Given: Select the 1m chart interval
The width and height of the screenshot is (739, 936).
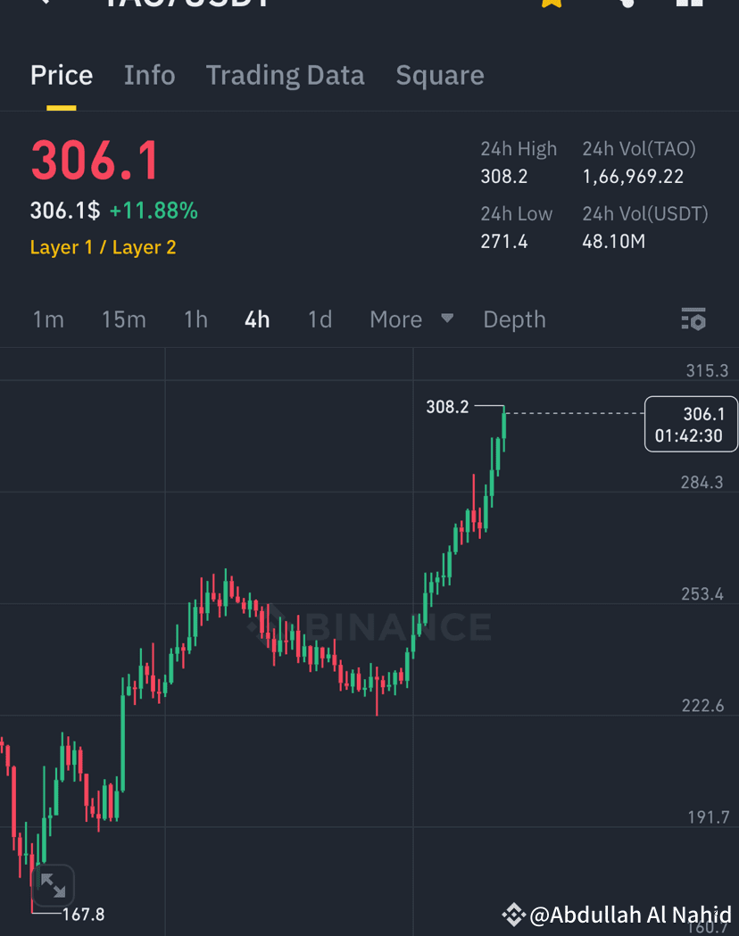Looking at the screenshot, I should 48,320.
